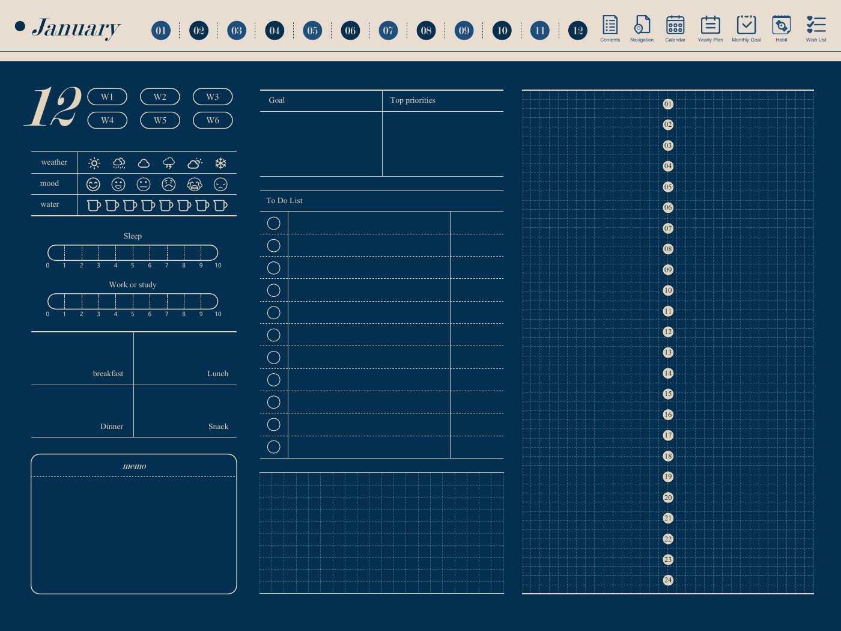Tap the breakfast meal cell

(x=82, y=358)
